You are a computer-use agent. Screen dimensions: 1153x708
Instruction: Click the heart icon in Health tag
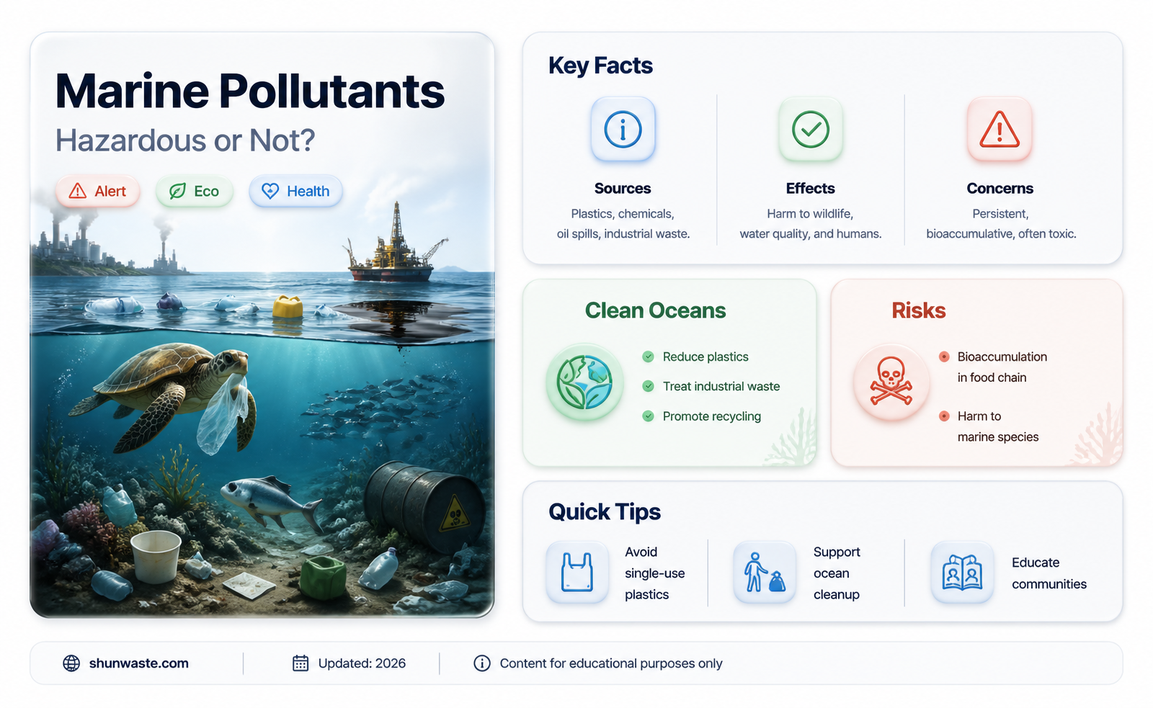[x=270, y=192]
